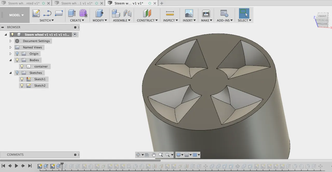Click the Look At navigation icon
This screenshot has height=172, width=332.
coord(147,155)
